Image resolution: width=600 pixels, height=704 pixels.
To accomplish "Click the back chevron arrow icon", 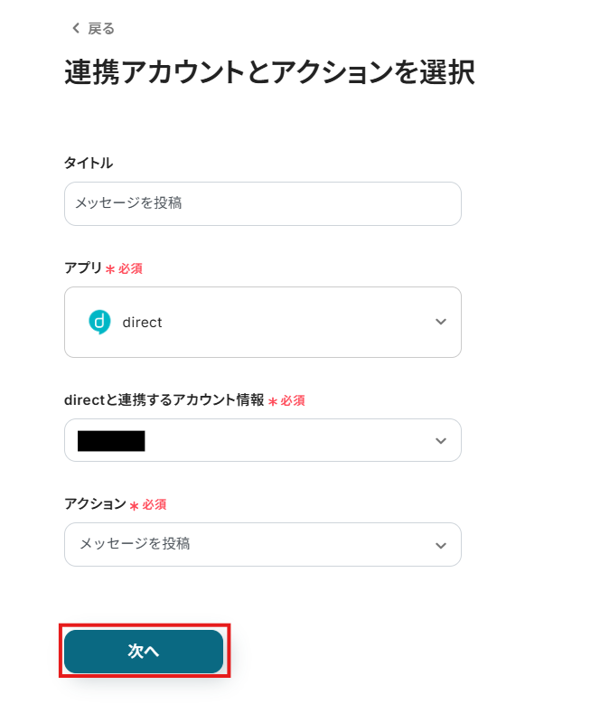I will [x=76, y=29].
